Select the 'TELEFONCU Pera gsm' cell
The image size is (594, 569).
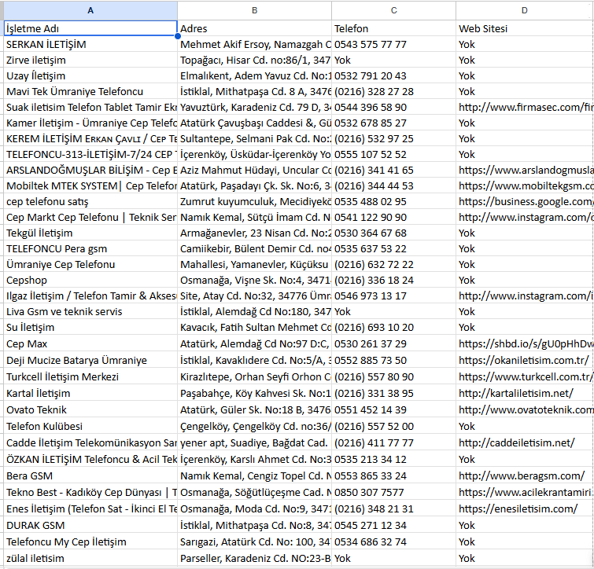[x=90, y=248]
